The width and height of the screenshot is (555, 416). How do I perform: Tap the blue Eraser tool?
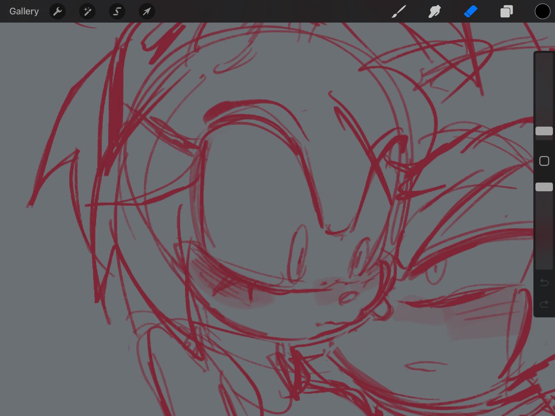[x=470, y=12]
